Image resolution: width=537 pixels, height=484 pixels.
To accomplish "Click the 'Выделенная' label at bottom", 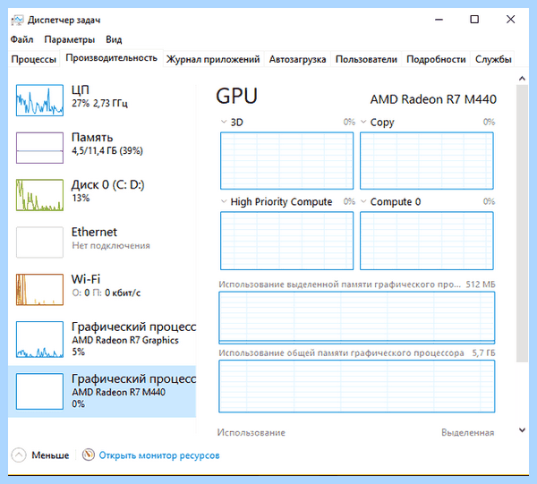I will (x=467, y=433).
